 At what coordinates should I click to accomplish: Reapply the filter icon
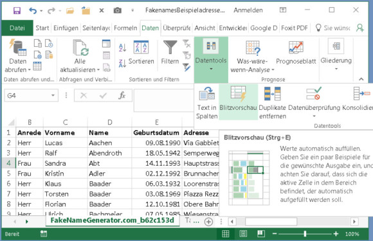(186, 55)
